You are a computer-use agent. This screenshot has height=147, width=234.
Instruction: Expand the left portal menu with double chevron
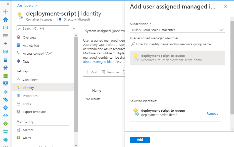point(8,4)
